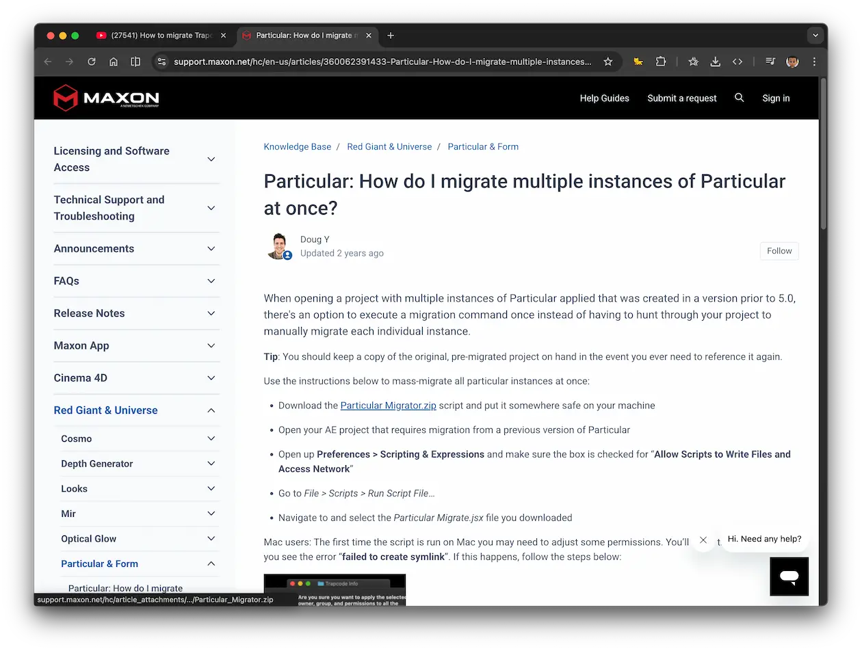Dismiss the 'Need any help?' chat bubble
Image resolution: width=862 pixels, height=651 pixels.
coord(703,540)
